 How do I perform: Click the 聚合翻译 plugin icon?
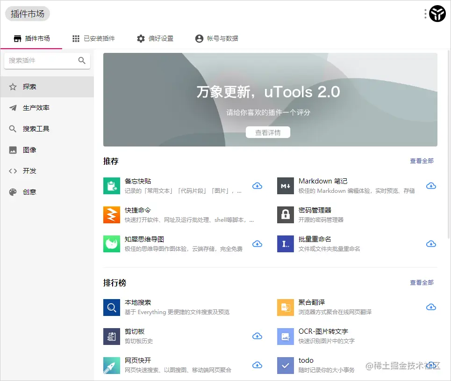286,307
